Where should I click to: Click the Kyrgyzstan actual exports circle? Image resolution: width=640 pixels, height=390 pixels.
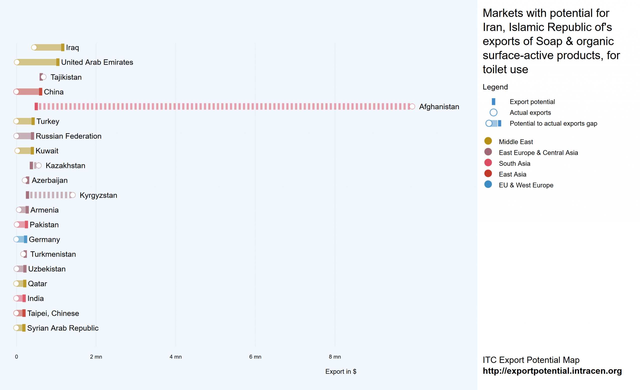click(73, 195)
